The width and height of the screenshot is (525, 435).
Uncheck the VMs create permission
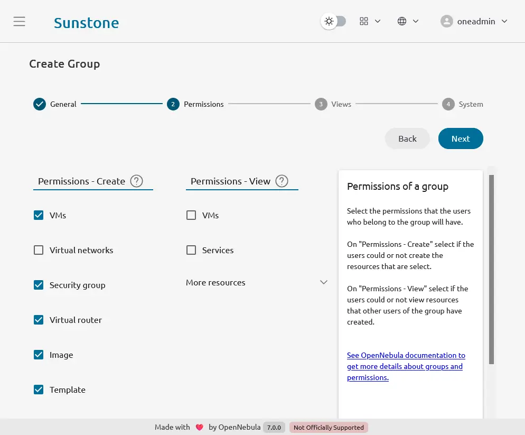click(39, 215)
